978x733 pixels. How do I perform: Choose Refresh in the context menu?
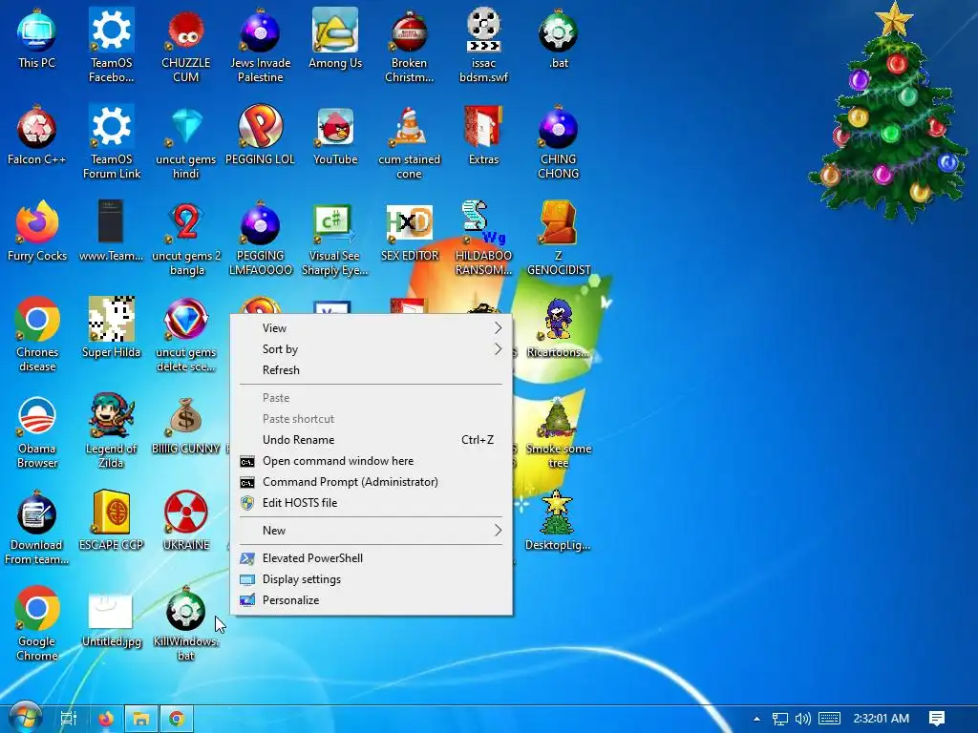[x=372, y=370]
